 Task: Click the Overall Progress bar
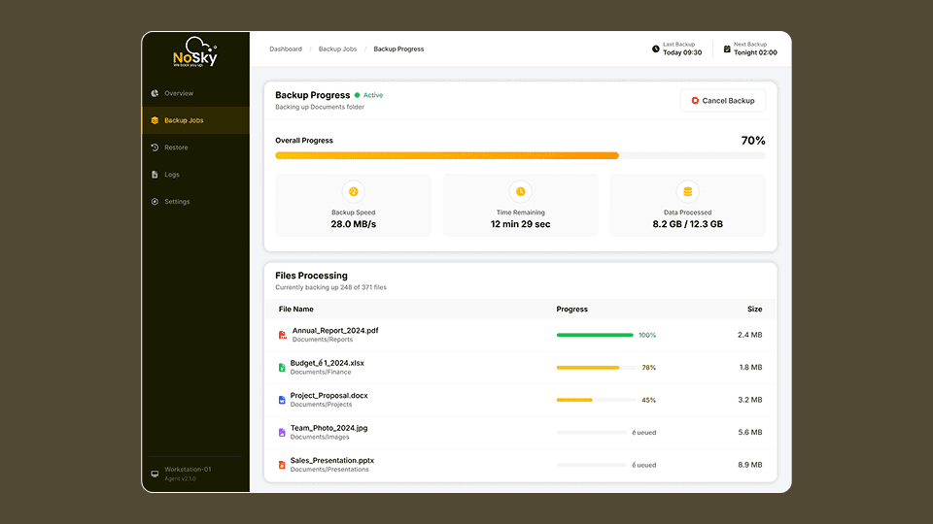pos(520,155)
